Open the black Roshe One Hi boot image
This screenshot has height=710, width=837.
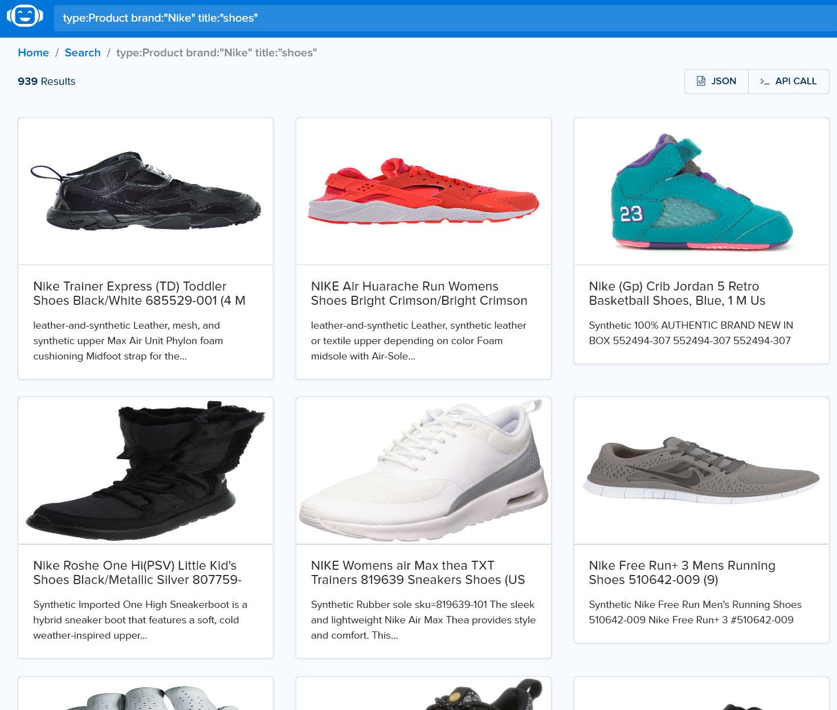pyautogui.click(x=145, y=471)
